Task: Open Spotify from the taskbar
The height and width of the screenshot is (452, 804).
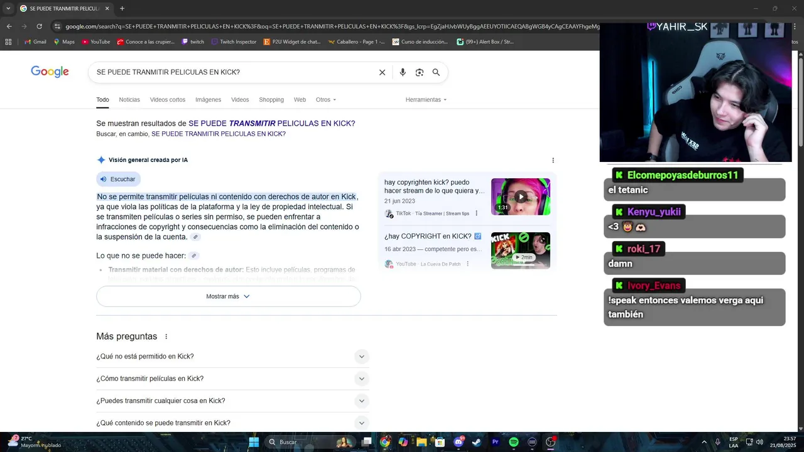Action: [x=514, y=442]
